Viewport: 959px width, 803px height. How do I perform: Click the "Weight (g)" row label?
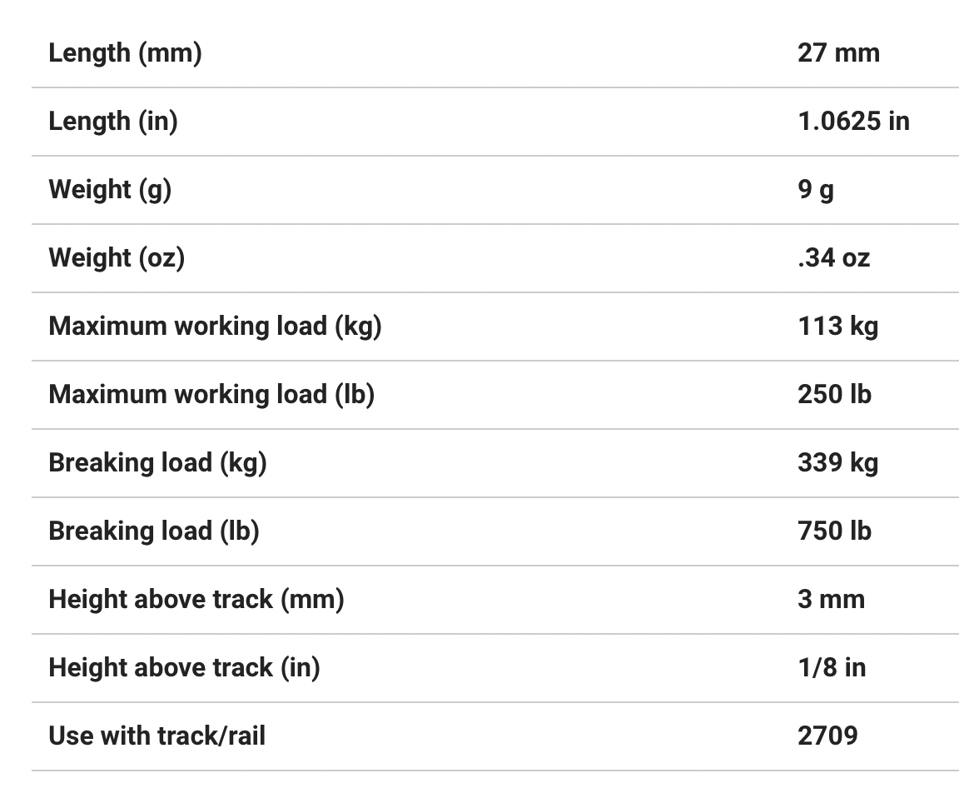coord(110,190)
